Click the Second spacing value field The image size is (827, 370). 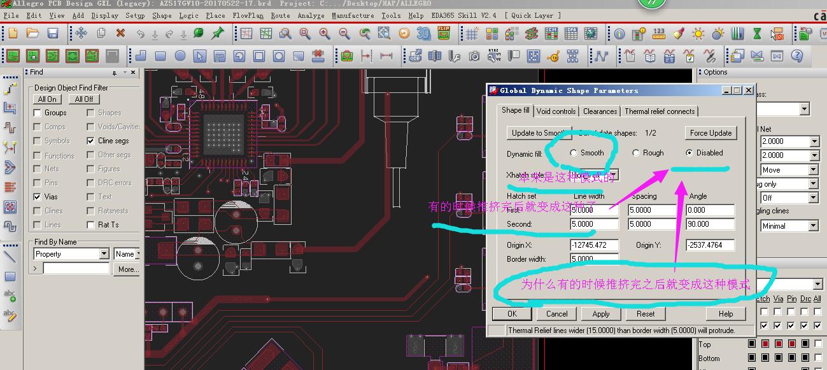coord(652,224)
